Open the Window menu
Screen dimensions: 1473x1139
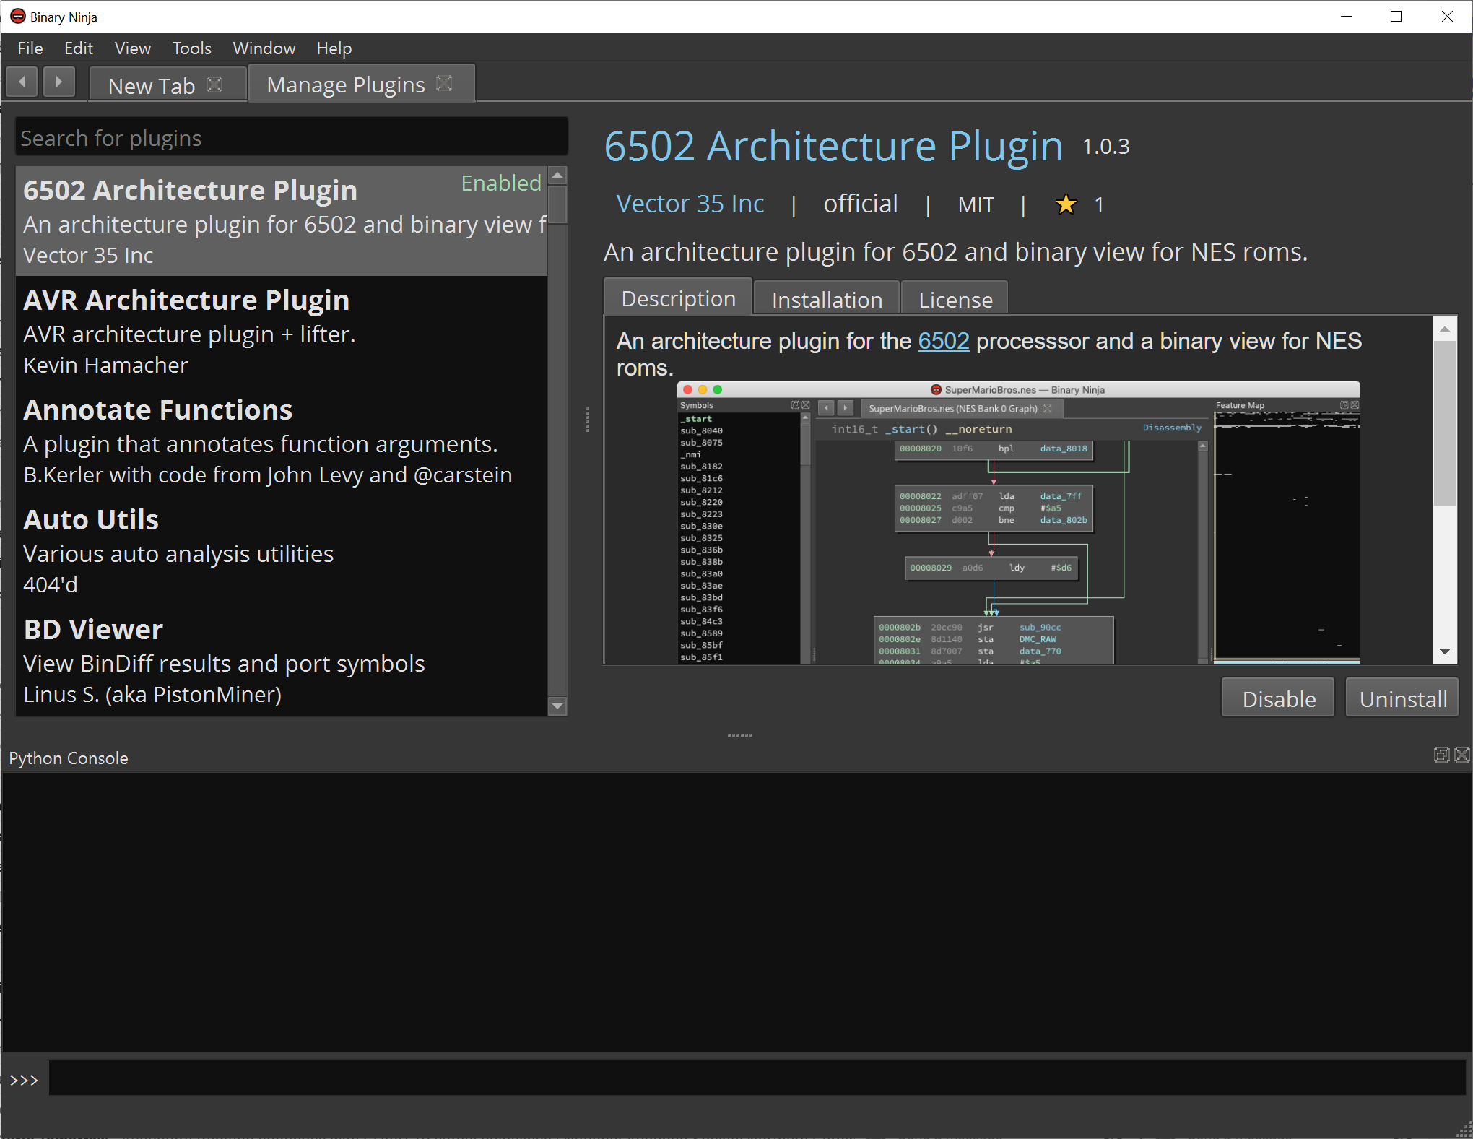pos(264,48)
